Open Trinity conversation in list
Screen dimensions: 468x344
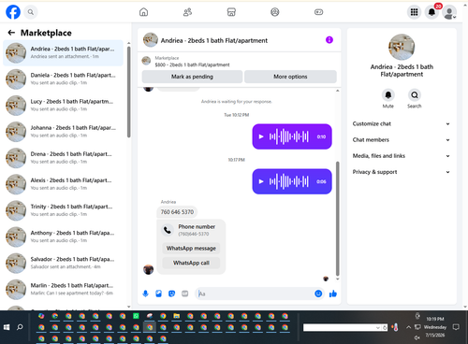(64, 210)
